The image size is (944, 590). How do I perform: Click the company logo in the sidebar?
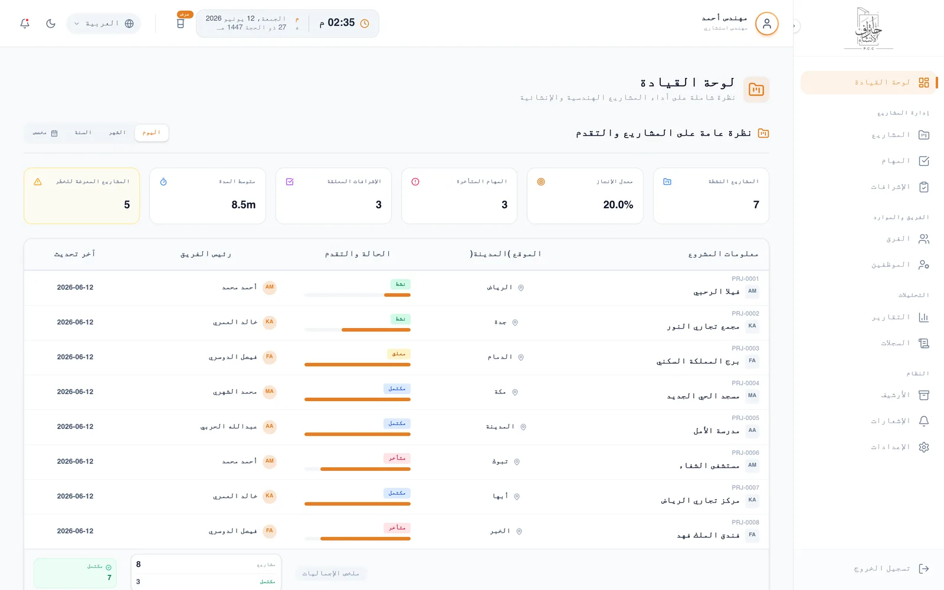[868, 28]
